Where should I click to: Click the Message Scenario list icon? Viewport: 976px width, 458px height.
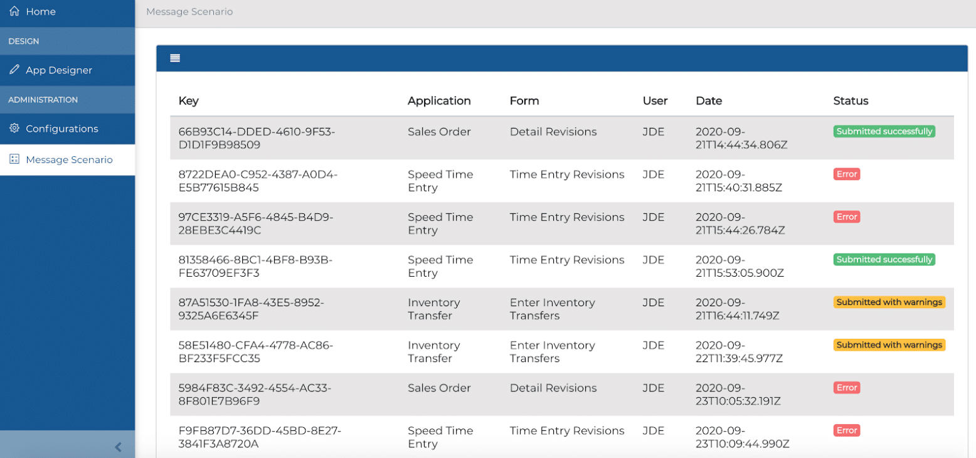[x=14, y=159]
